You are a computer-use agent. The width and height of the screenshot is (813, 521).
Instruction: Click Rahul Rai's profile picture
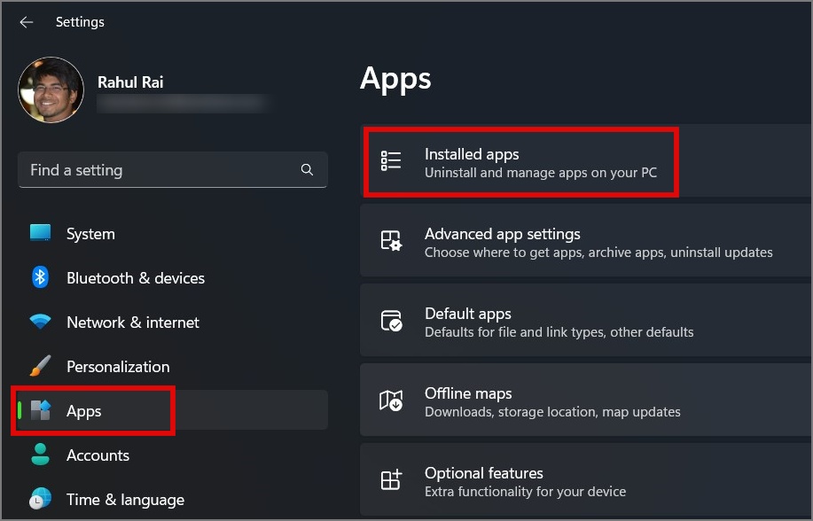51,89
